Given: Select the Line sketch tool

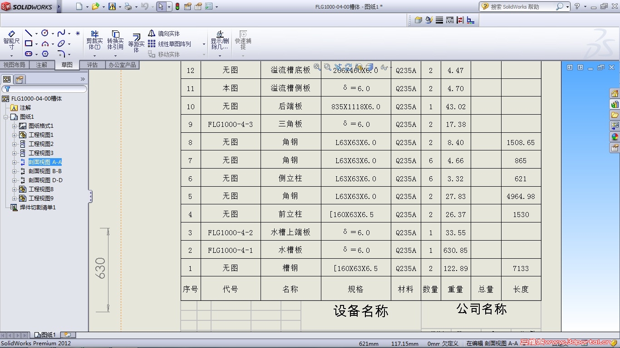Looking at the screenshot, I should tap(29, 33).
